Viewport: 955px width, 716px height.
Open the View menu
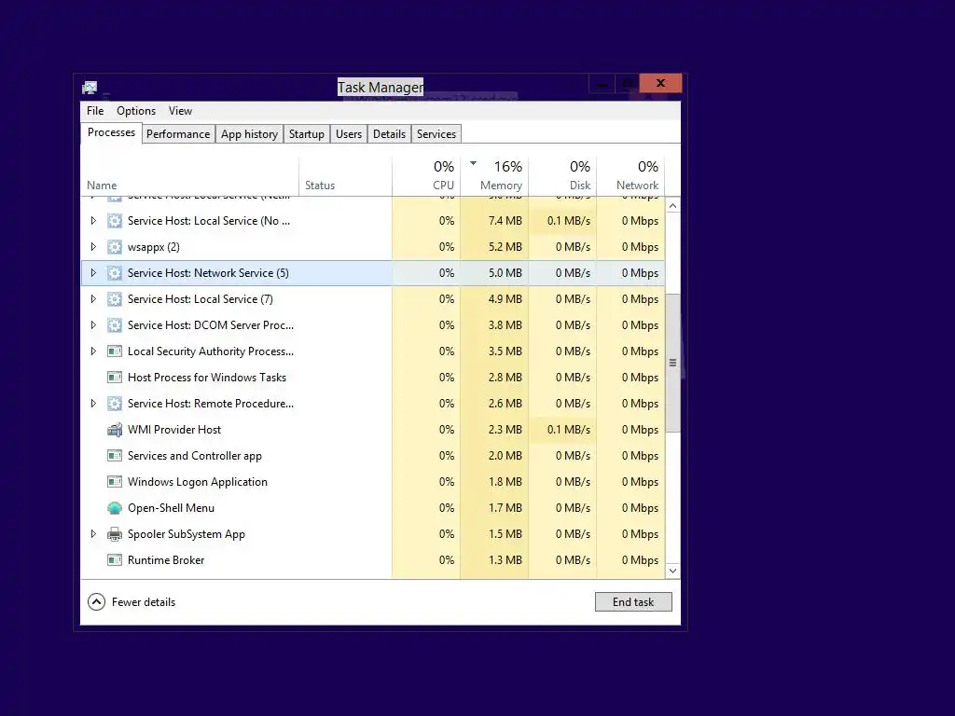tap(180, 111)
